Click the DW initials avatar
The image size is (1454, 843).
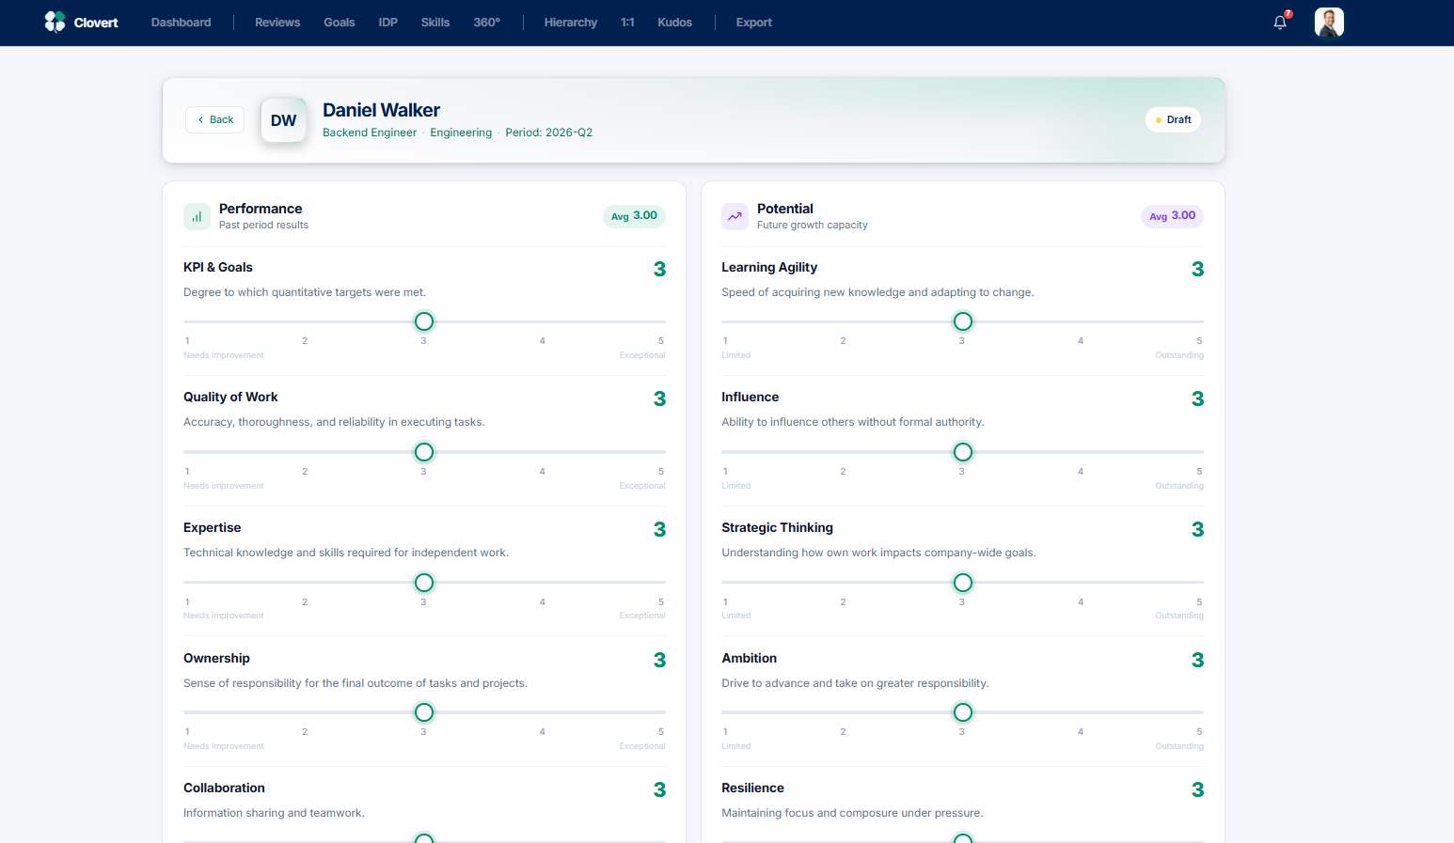point(283,120)
